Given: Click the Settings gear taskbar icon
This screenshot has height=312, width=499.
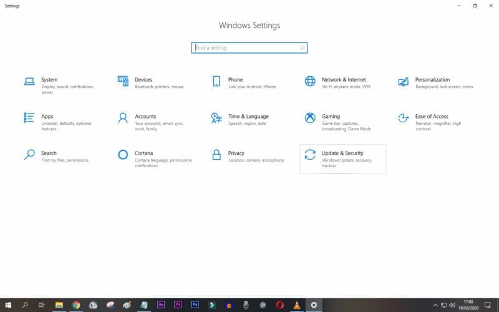Looking at the screenshot, I should 314,305.
